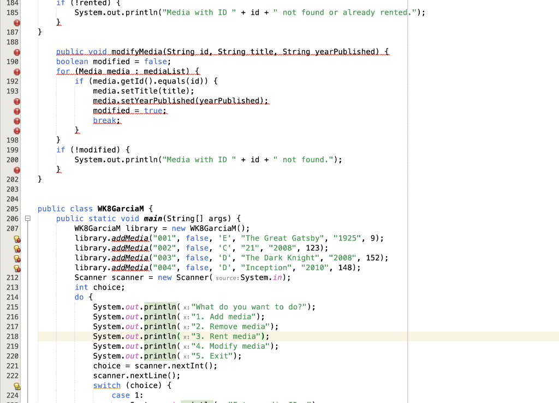Click the error icon beside the for-loop on line 191
This screenshot has width=559, height=403.
coord(17,71)
